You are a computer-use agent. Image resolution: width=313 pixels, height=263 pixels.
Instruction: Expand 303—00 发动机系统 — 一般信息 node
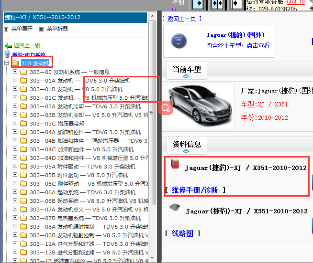coord(15,72)
